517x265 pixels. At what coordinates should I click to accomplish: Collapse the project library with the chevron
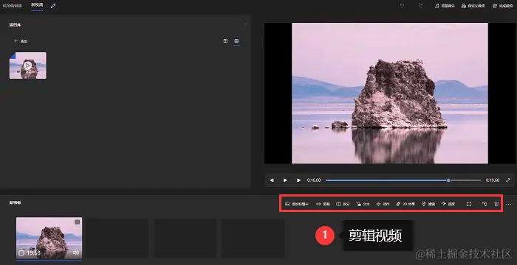click(245, 24)
